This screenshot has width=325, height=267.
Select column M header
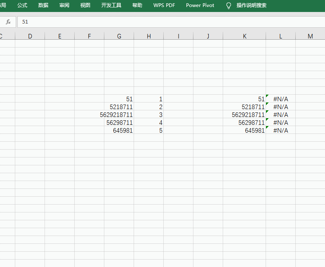(310, 36)
